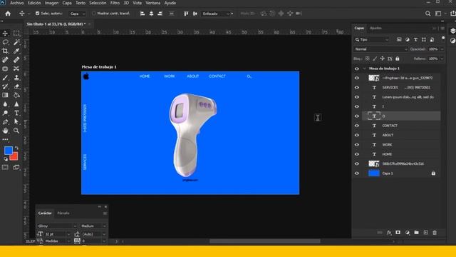Open the Filtro menu
The height and width of the screenshot is (257, 456).
coord(115,3)
